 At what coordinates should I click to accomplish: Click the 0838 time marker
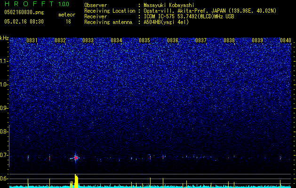229,40
